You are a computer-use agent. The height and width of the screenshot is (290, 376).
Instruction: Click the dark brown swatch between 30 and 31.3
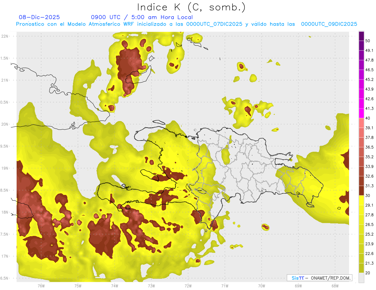(x=361, y=191)
